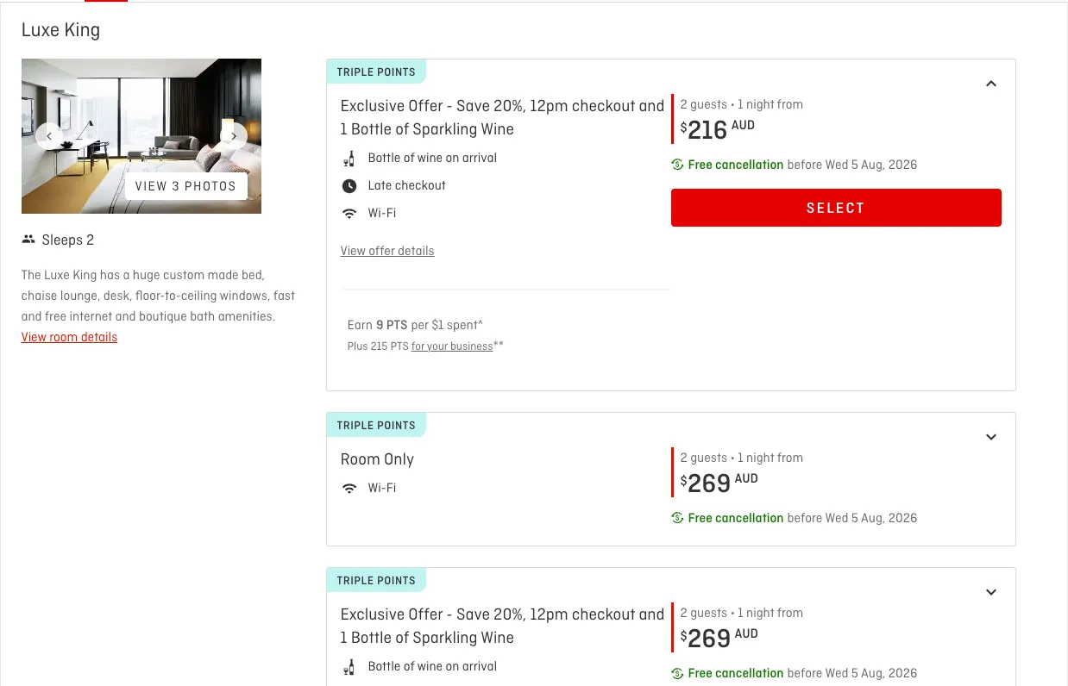Open View room details link
Image resolution: width=1068 pixels, height=686 pixels.
click(x=69, y=337)
